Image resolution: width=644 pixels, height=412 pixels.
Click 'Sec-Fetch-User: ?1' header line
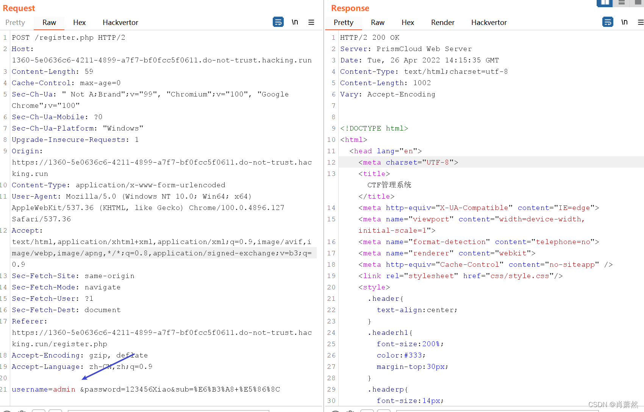point(53,299)
